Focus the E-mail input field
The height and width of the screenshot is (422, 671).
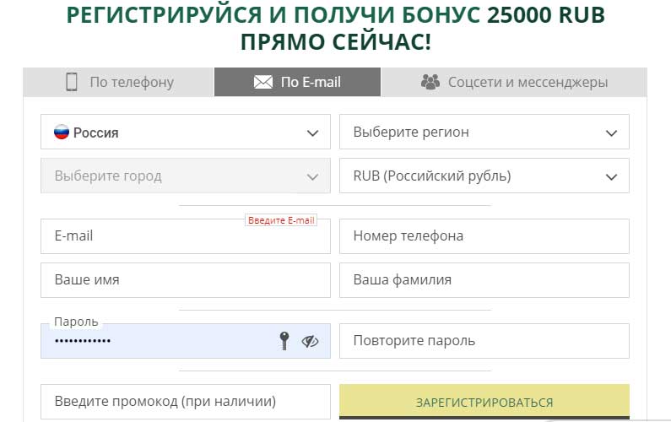click(186, 236)
